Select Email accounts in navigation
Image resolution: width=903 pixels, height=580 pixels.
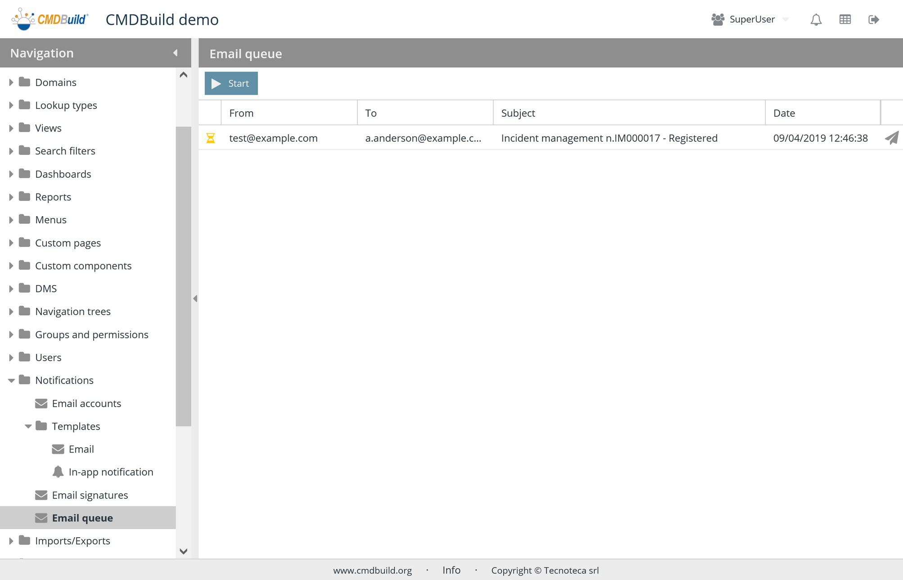[x=86, y=403]
